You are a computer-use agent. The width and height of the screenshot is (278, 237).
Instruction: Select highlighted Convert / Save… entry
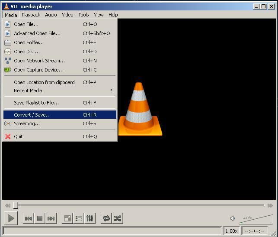tap(60, 115)
